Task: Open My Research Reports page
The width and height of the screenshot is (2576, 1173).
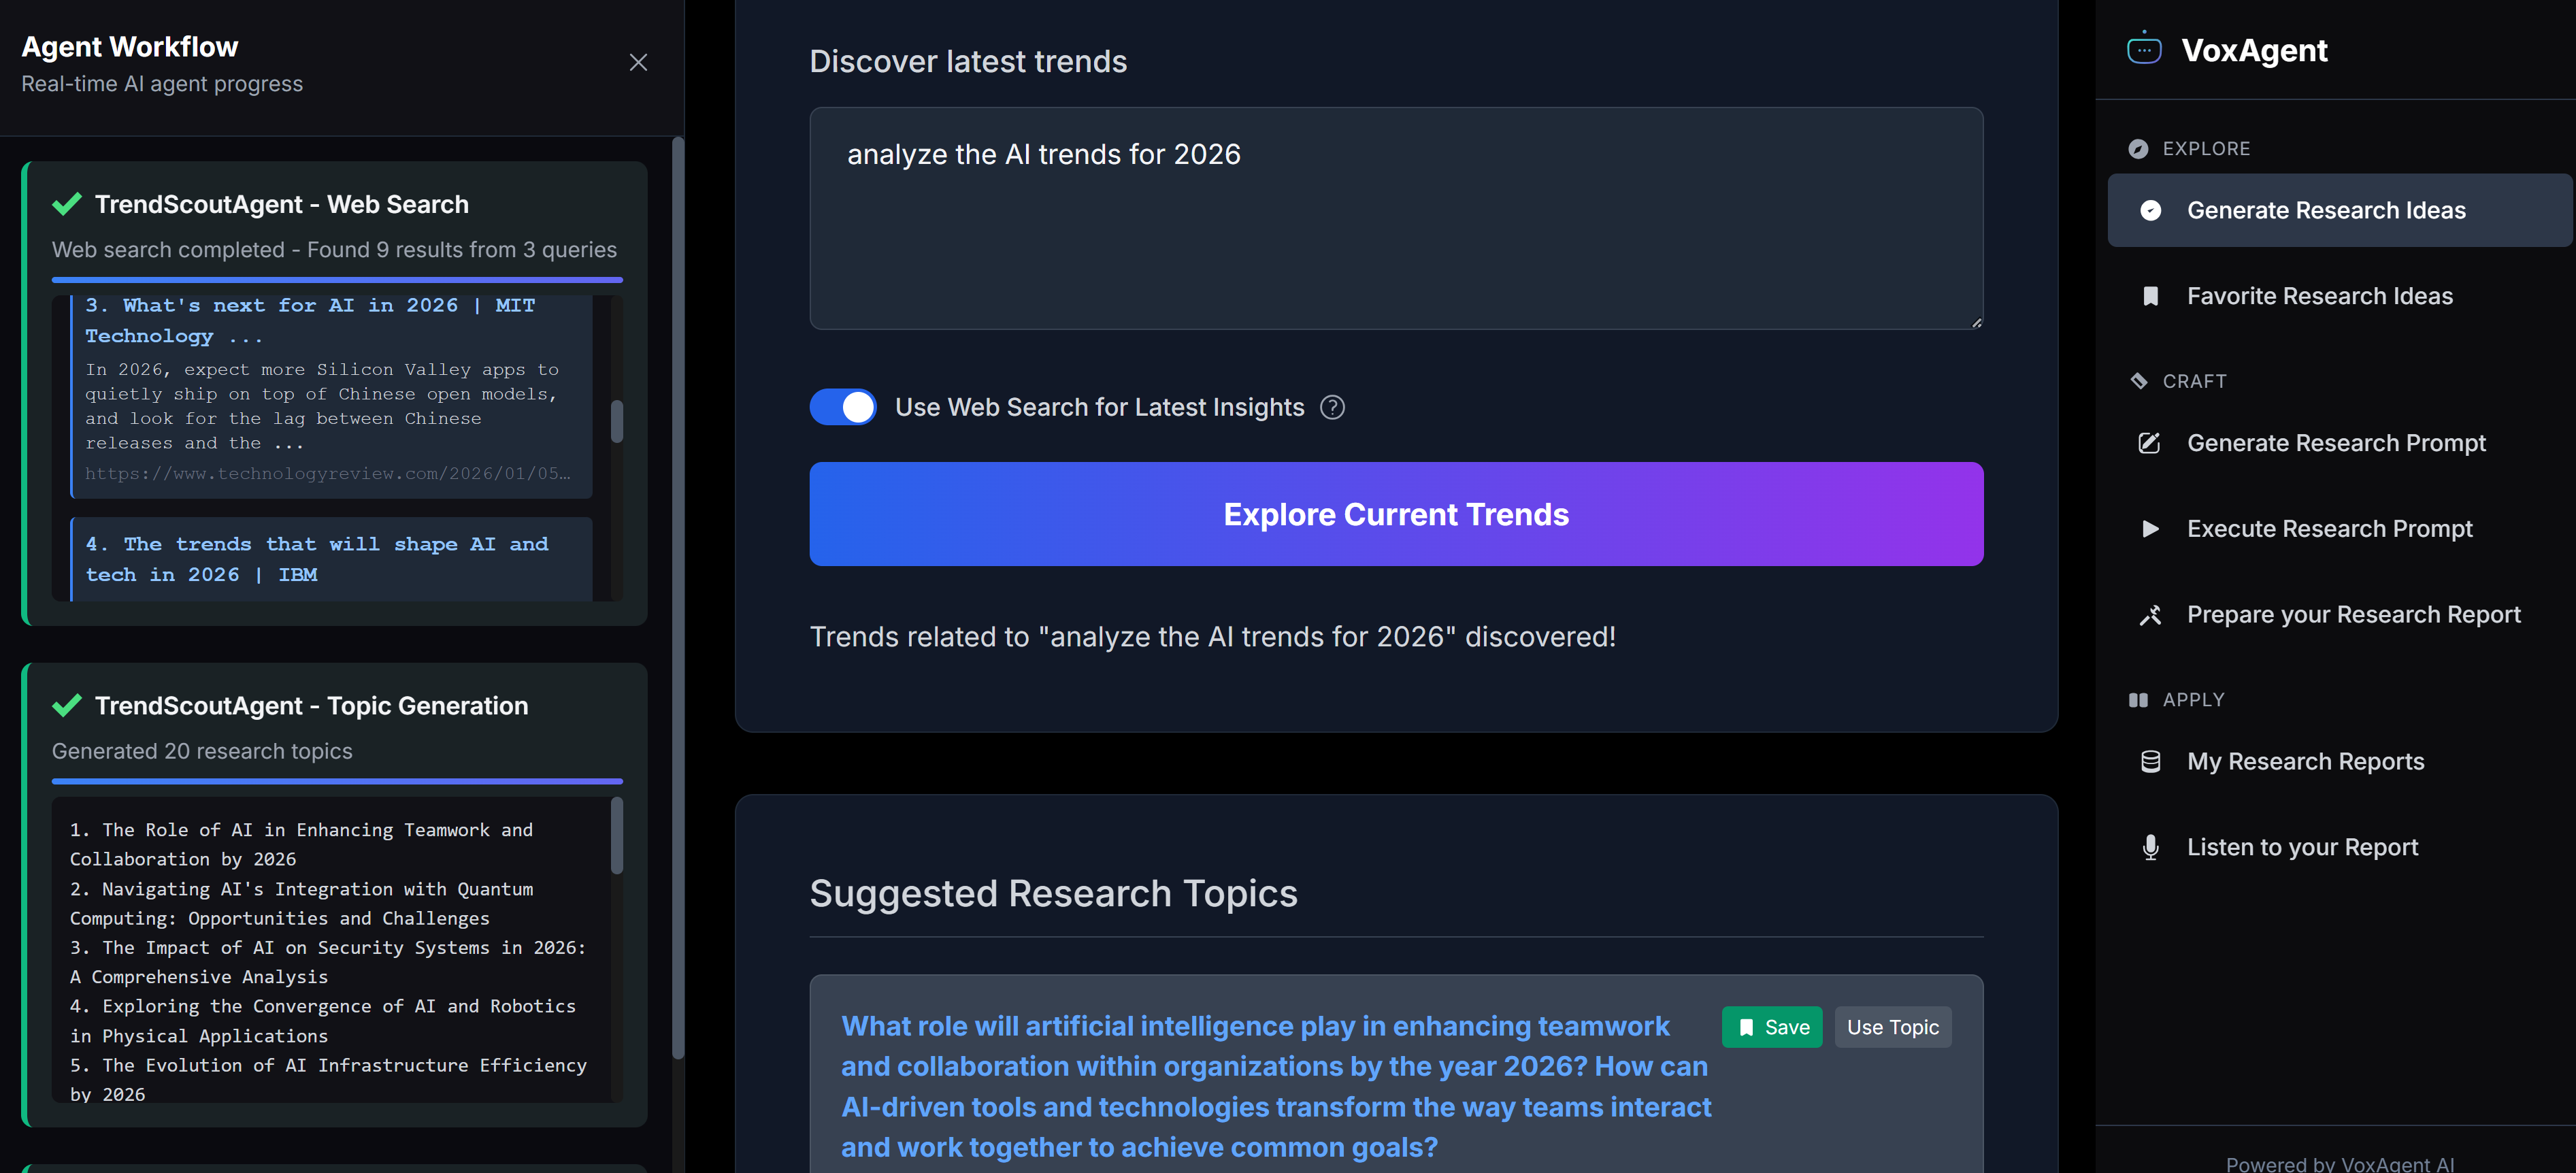Action: (x=2305, y=762)
